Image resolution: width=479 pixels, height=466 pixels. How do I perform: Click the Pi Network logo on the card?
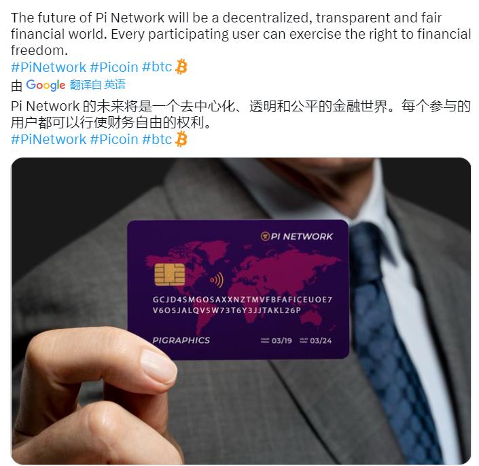pyautogui.click(x=297, y=236)
